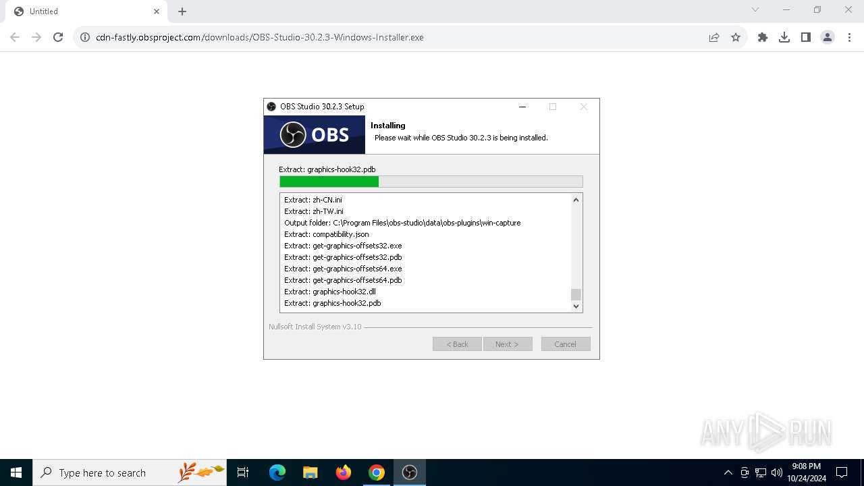Viewport: 864px width, 486px height.
Task: Show hidden system tray icons
Action: tap(728, 473)
